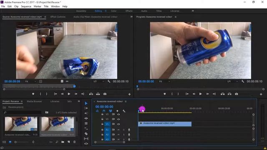The image size is (267, 150).
Task: Select the Ripple Edit tool
Action: [x=86, y=118]
